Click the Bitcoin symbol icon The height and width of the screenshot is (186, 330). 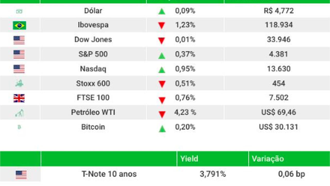pos(19,127)
